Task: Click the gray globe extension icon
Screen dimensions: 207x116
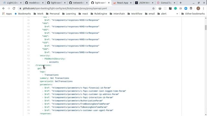Action: 160,8
